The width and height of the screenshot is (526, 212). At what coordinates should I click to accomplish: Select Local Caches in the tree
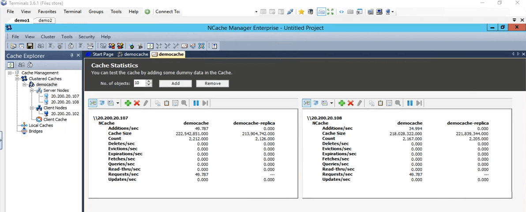[x=41, y=125]
